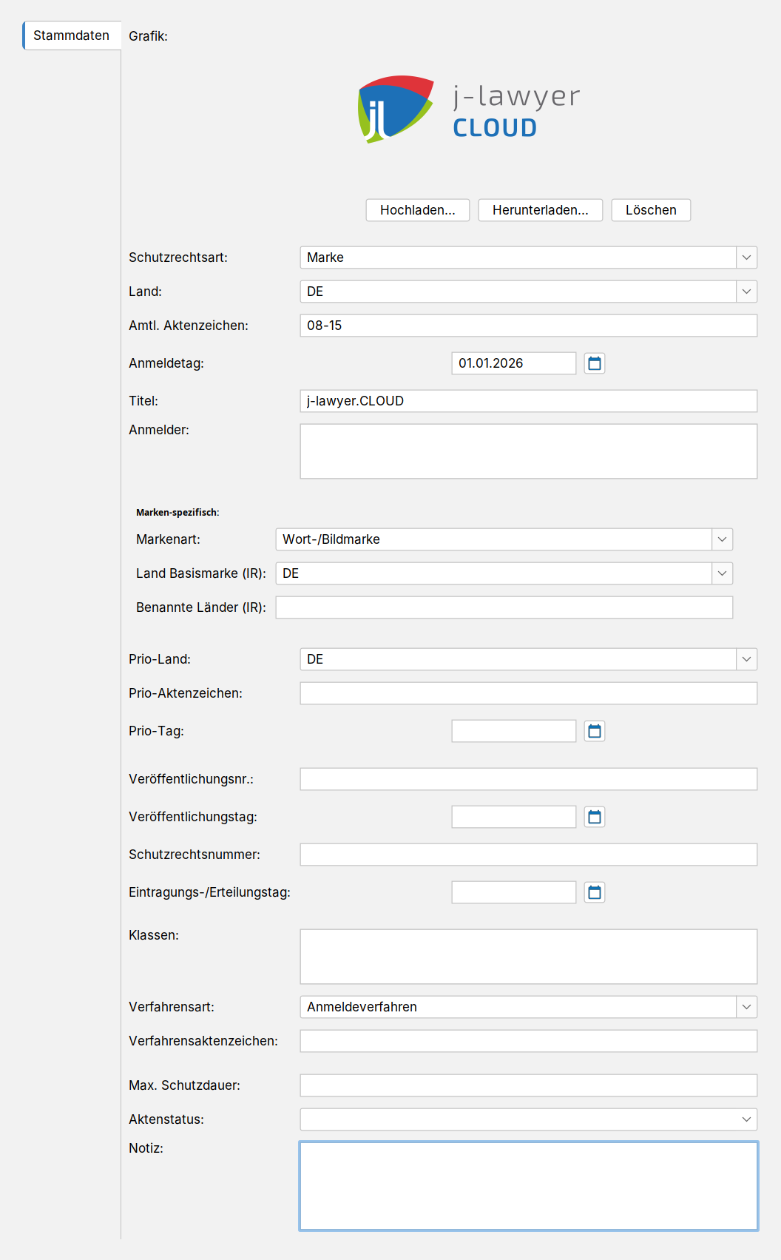The width and height of the screenshot is (781, 1260).
Task: Focus the Amtl. Aktenzeichen text field
Action: click(528, 326)
